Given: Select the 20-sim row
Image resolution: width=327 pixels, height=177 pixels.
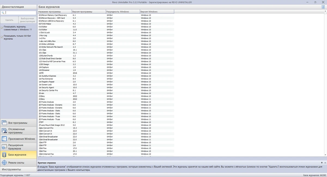Looking at the screenshot, I should pos(106,93).
